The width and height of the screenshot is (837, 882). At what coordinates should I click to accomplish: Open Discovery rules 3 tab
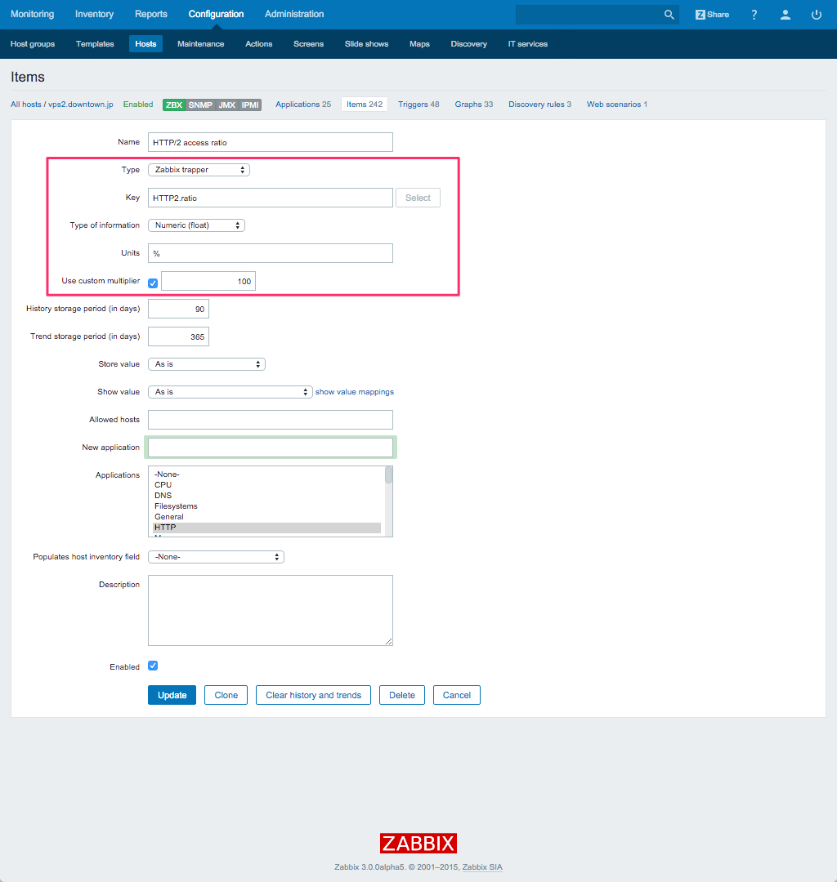point(539,105)
